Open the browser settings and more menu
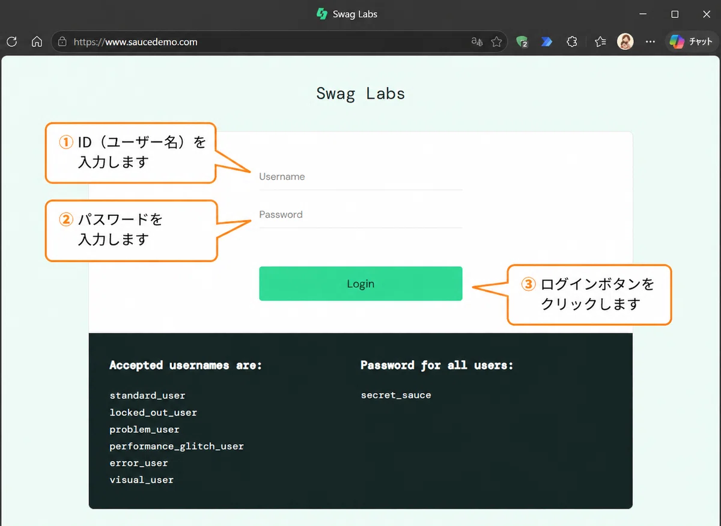The image size is (721, 526). click(x=650, y=41)
